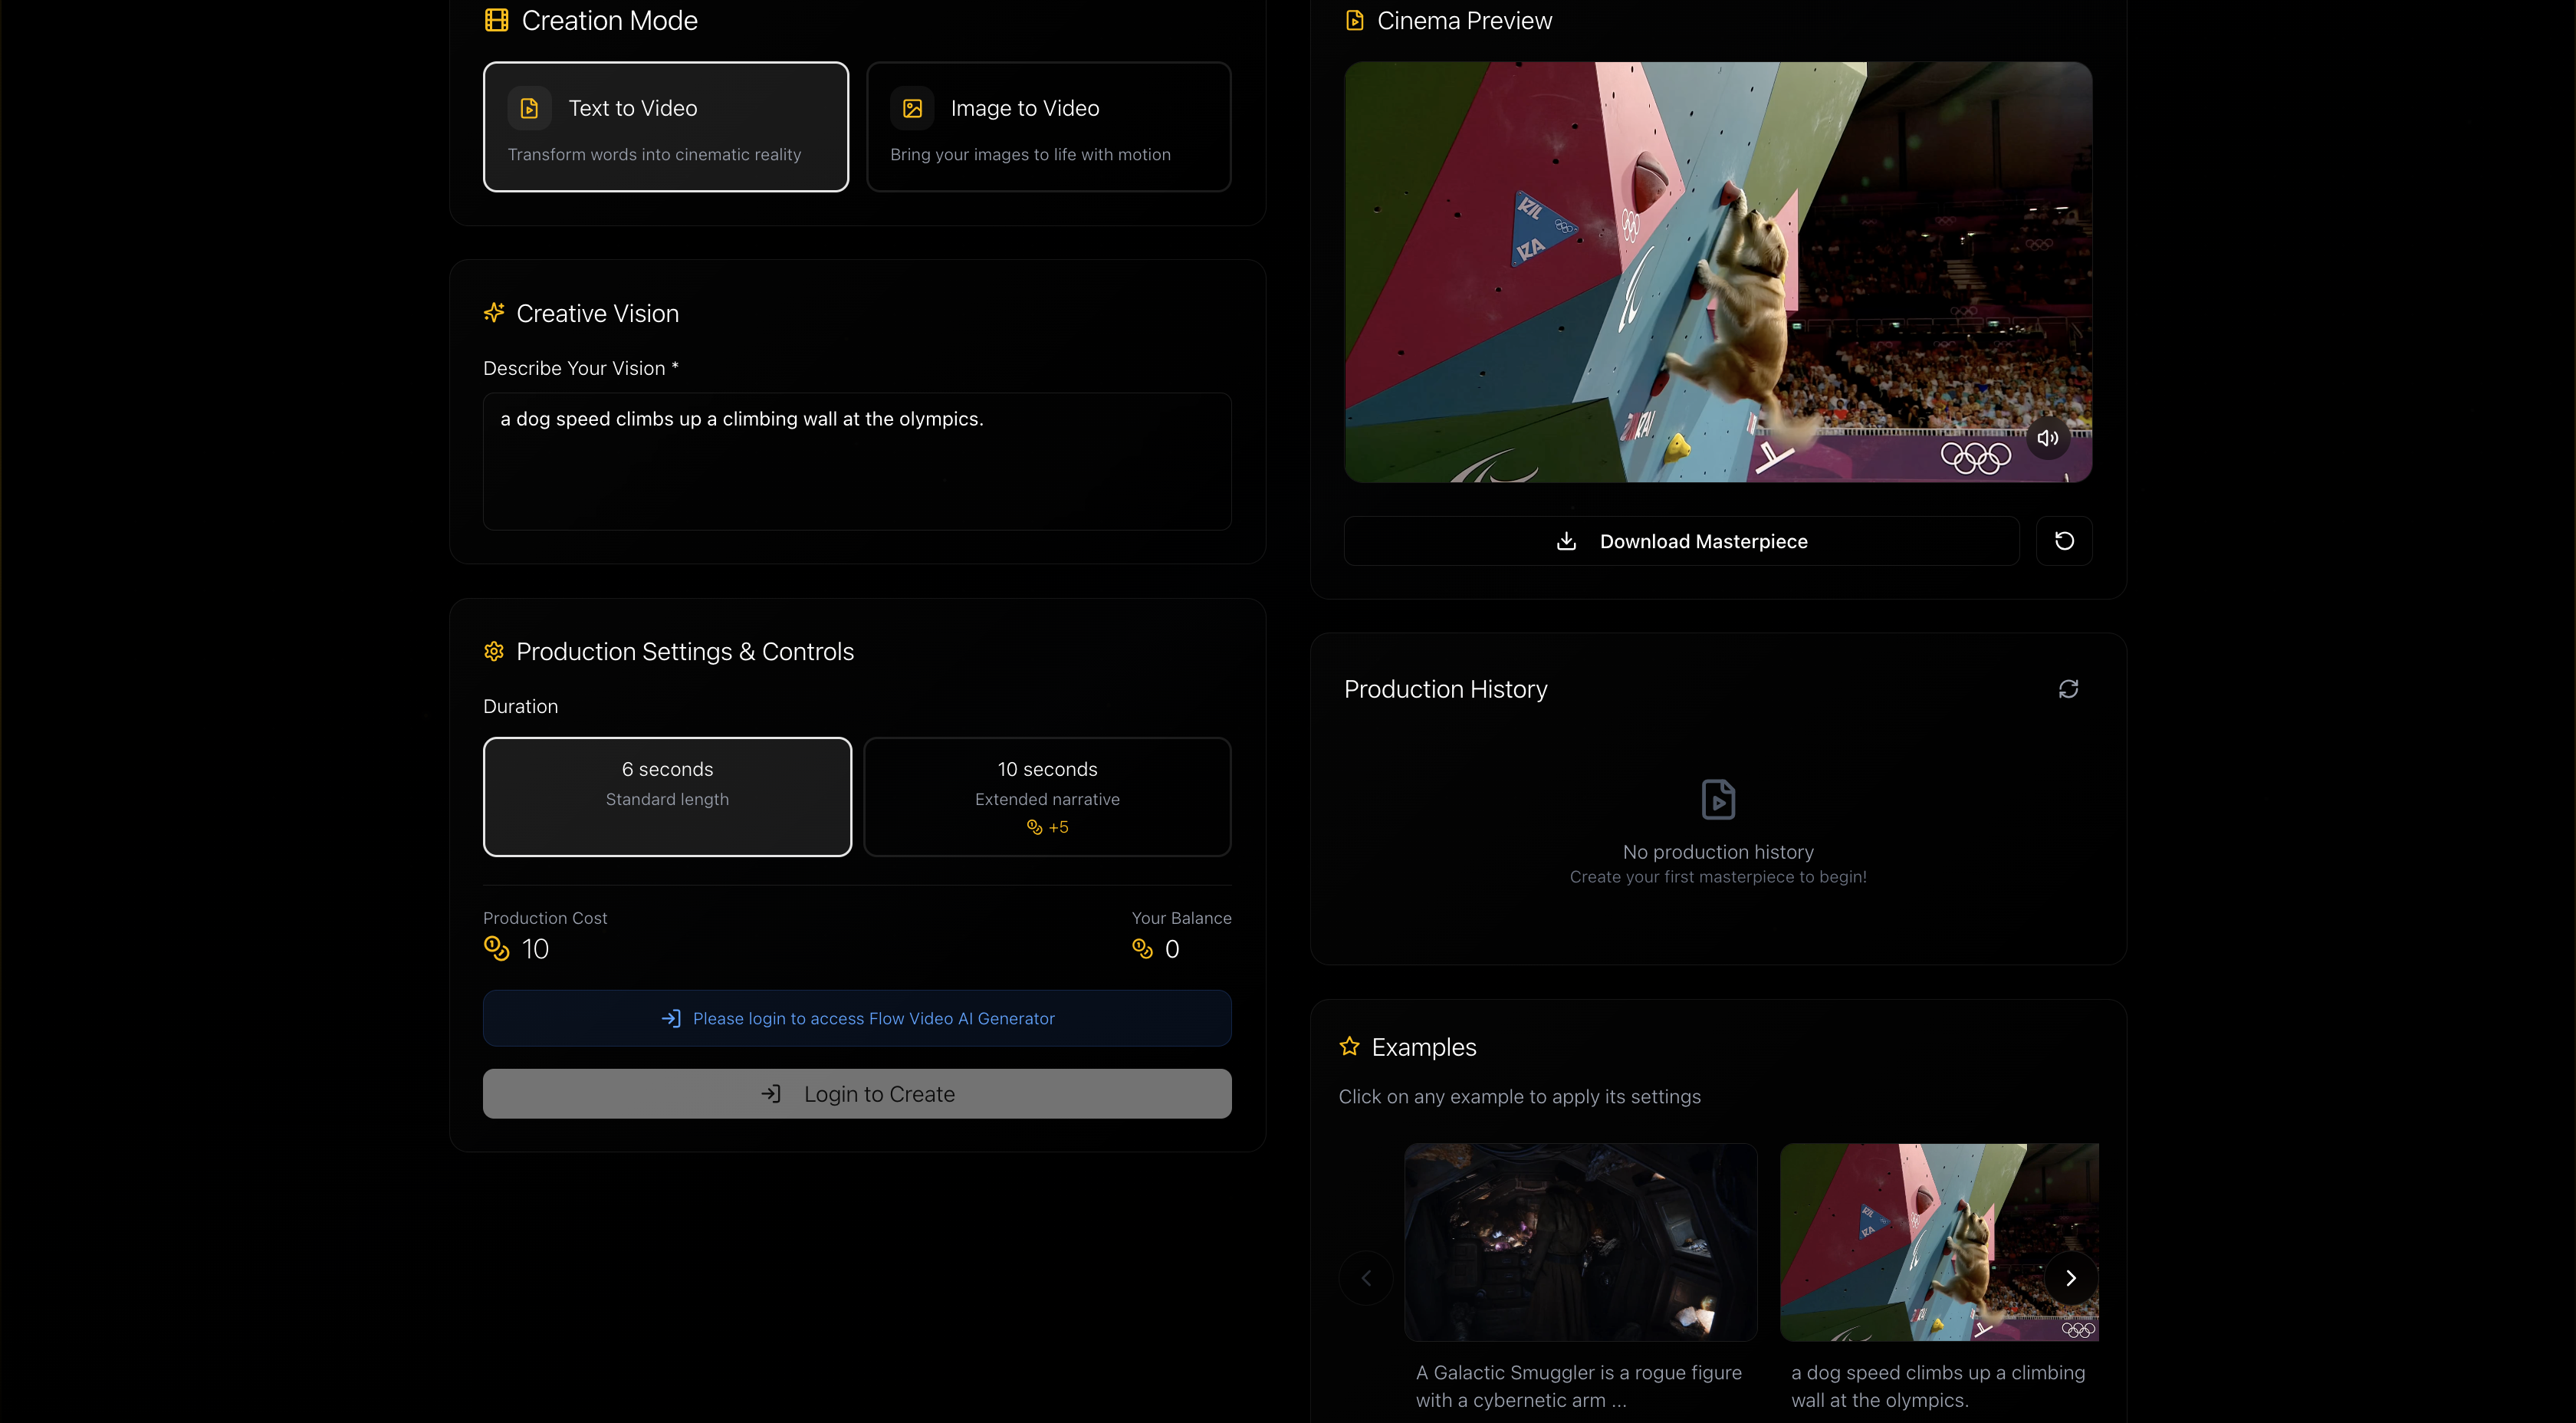This screenshot has width=2576, height=1423.
Task: Click the Describe Your Vision text box
Action: [857, 461]
